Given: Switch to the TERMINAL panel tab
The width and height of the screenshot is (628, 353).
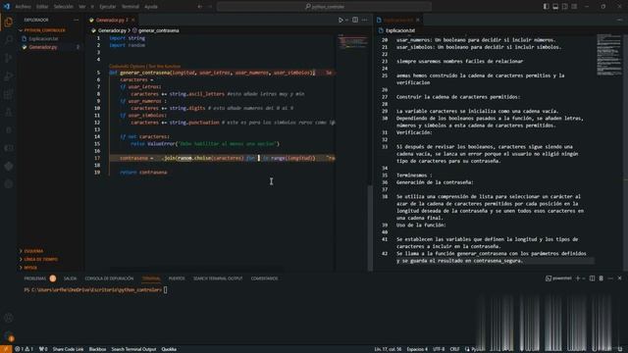Looking at the screenshot, I should (x=151, y=278).
